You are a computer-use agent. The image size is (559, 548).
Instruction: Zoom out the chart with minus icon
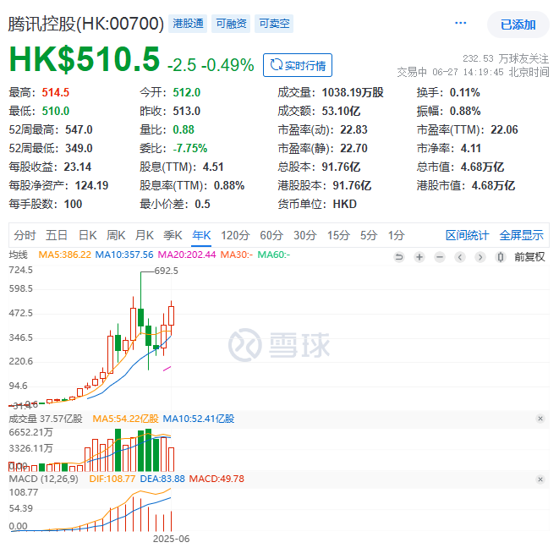click(440, 257)
